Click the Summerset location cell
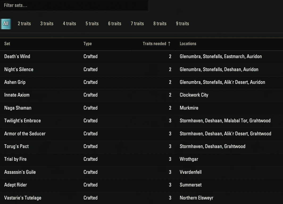The width and height of the screenshot is (283, 204). [191, 185]
